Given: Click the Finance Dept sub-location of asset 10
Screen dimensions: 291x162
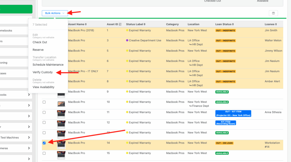Looking at the screenshot, I should click(x=200, y=106).
